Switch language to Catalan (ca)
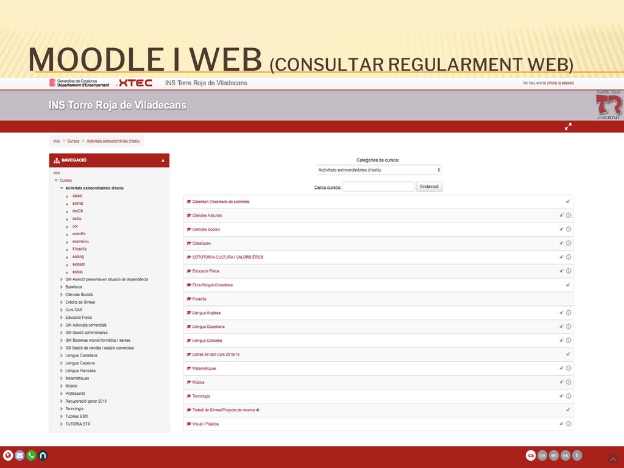This screenshot has height=468, width=624. click(x=531, y=455)
